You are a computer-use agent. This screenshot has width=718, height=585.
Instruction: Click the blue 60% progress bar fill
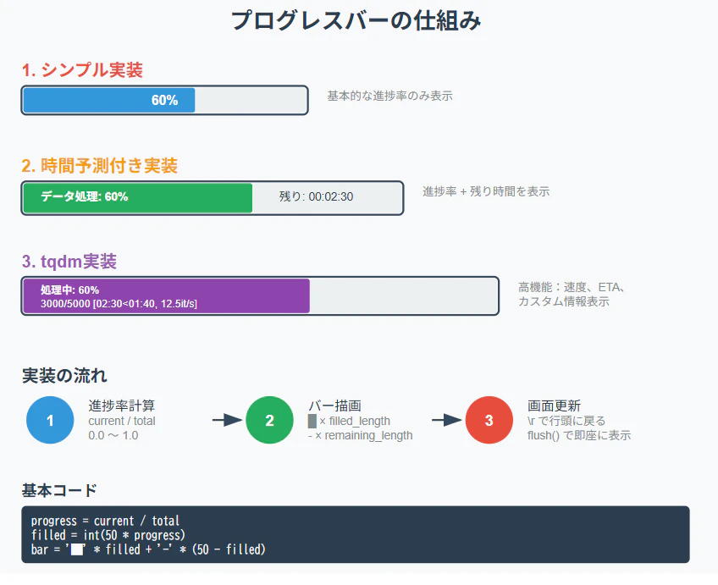coord(109,100)
